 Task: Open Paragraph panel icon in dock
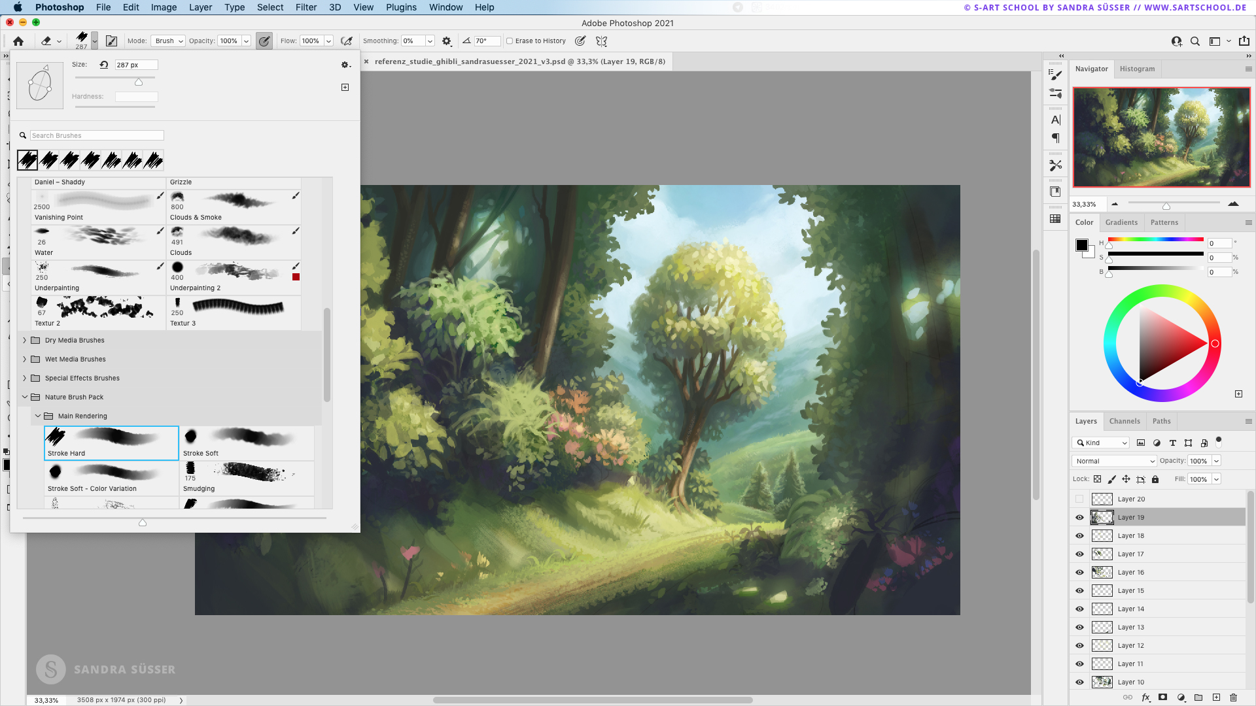tap(1055, 139)
